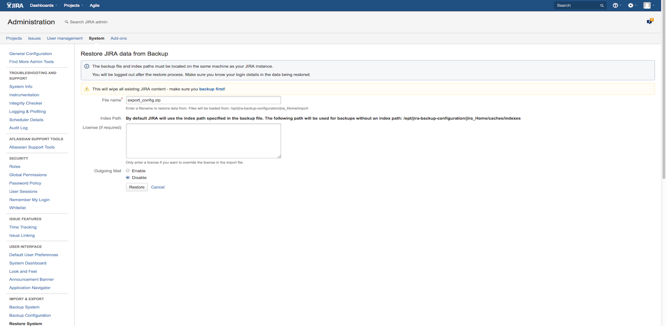Switch to the Projects admin tab

[14, 38]
